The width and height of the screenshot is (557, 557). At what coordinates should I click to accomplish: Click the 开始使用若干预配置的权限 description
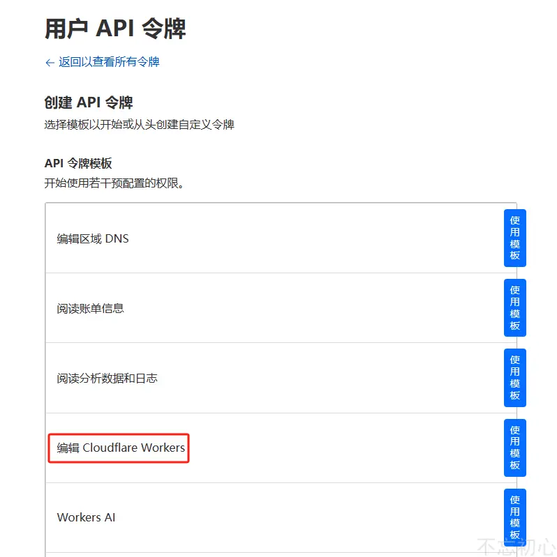point(114,183)
